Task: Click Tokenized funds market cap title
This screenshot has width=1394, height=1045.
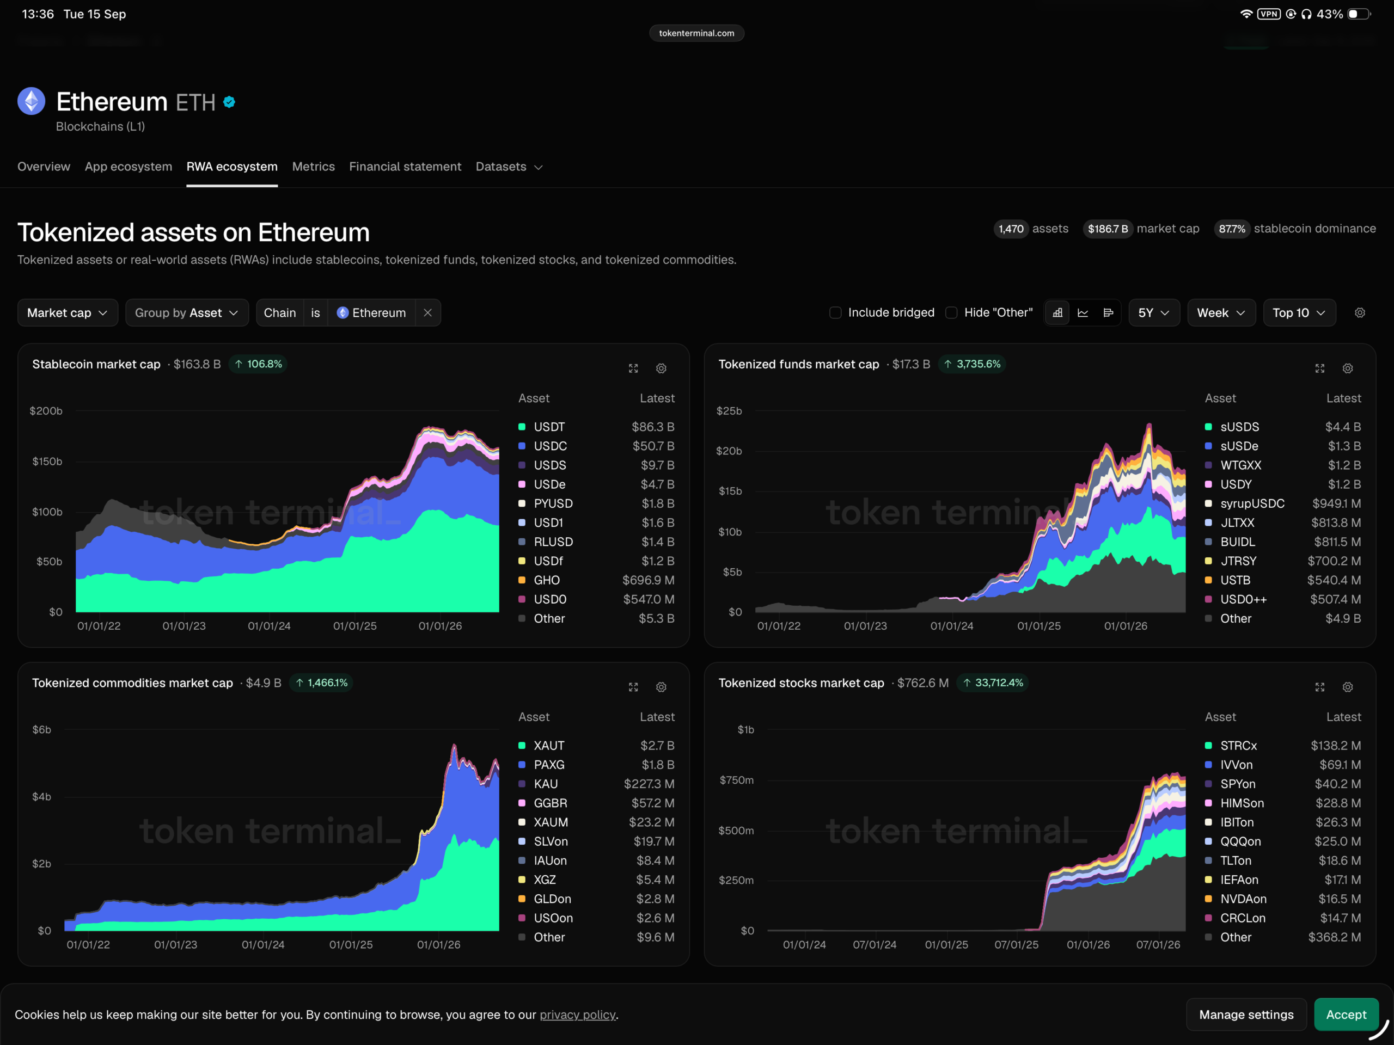Action: (798, 365)
